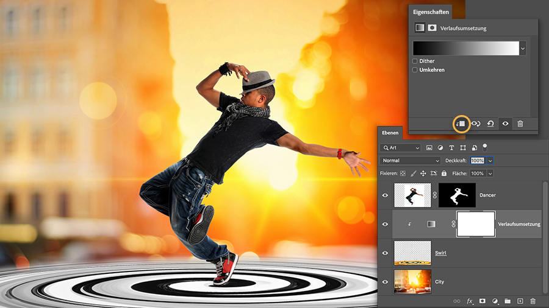
Task: Click the Deckkraft 100% input field
Action: (x=478, y=161)
